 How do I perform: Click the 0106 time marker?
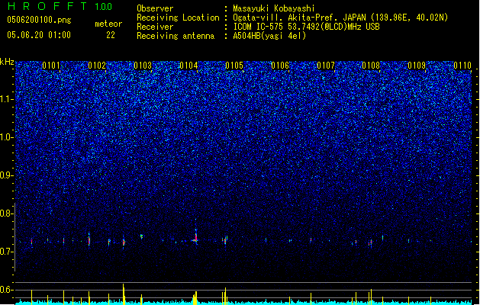(x=280, y=66)
